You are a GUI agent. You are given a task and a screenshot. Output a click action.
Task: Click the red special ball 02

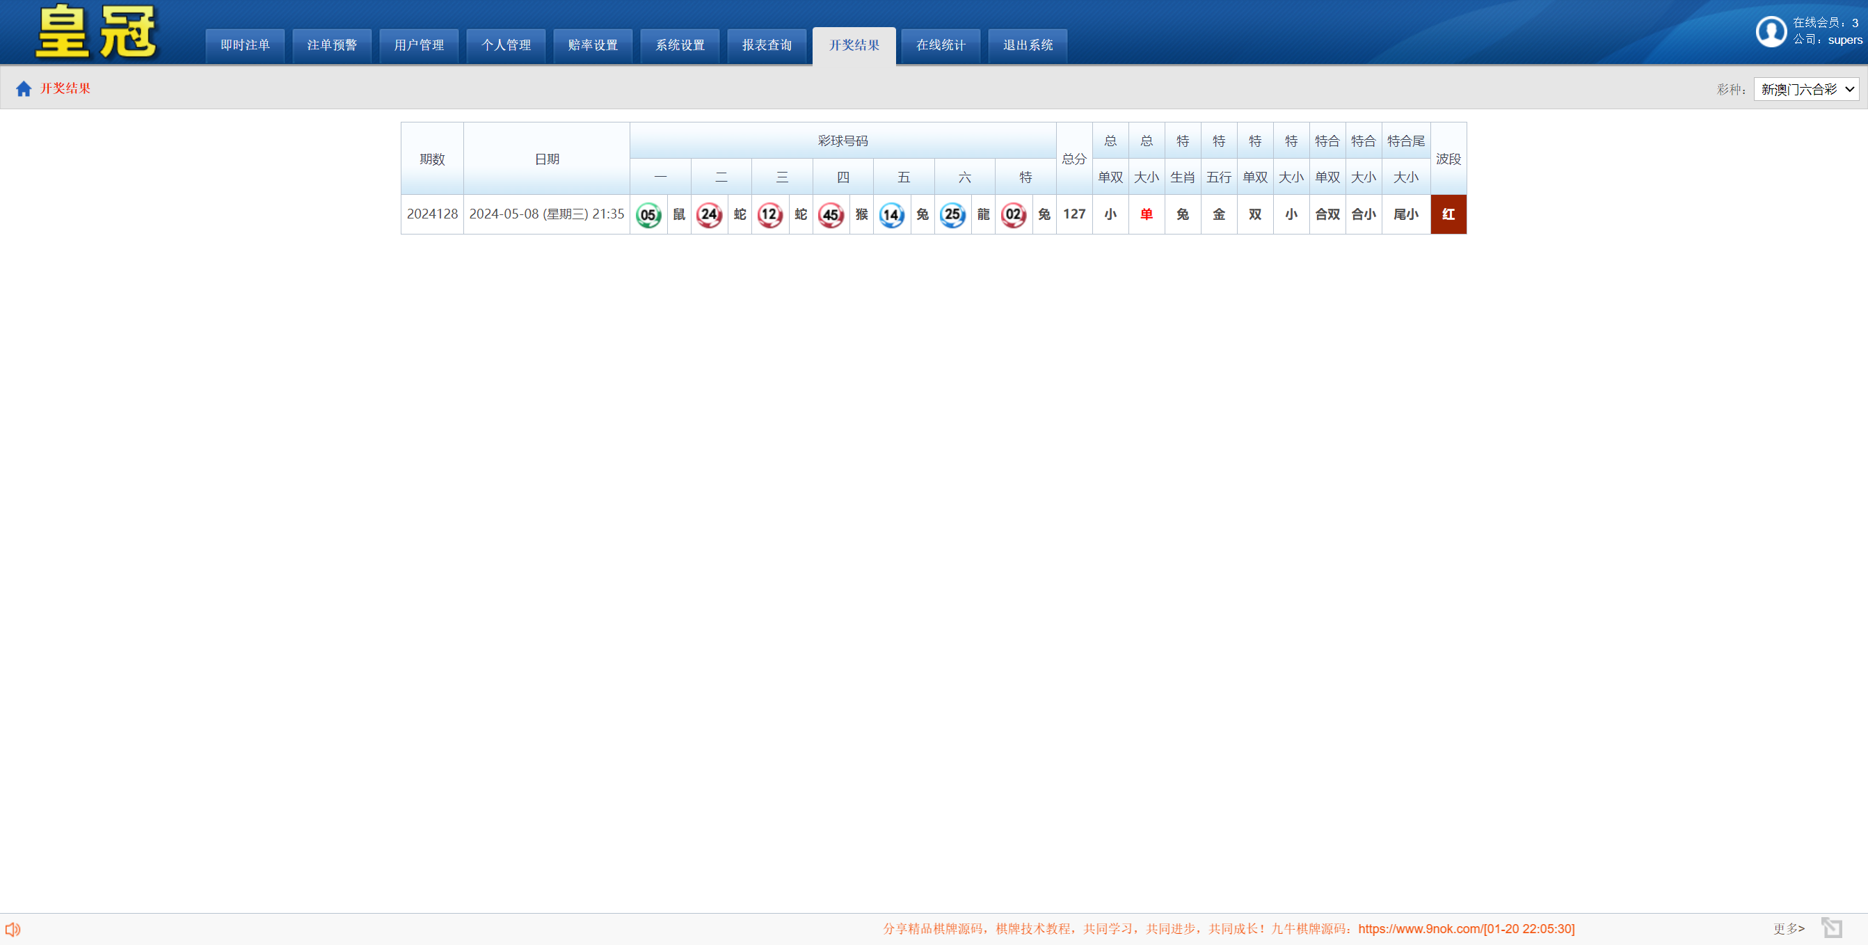point(1013,214)
